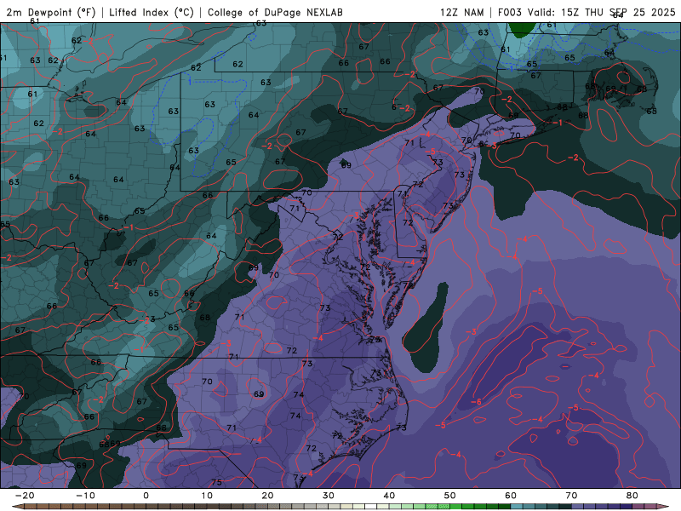Image resolution: width=681 pixels, height=511 pixels.
Task: Click the 30 label on the color scale
Action: (x=329, y=496)
